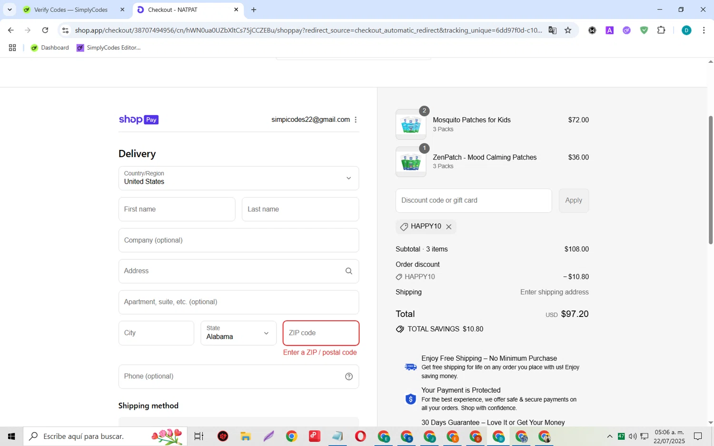The height and width of the screenshot is (446, 714).
Task: Focus the First name field
Action: point(177,209)
